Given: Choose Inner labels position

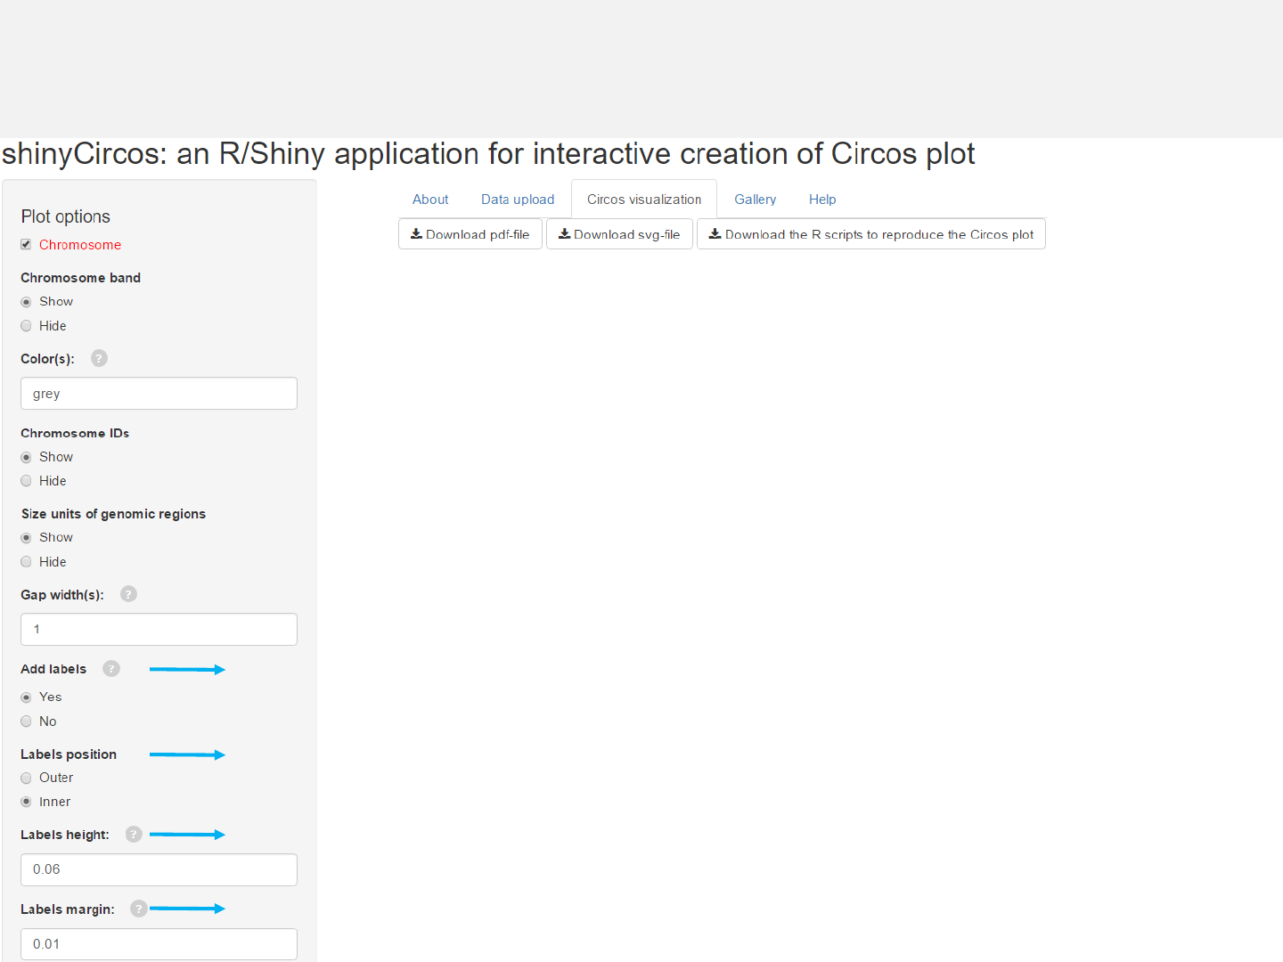Looking at the screenshot, I should (26, 802).
